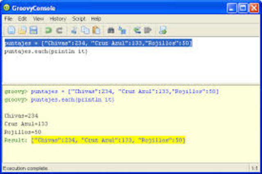Click the Save floppy disk icon
This screenshot has height=174, width=262.
coord(34,30)
